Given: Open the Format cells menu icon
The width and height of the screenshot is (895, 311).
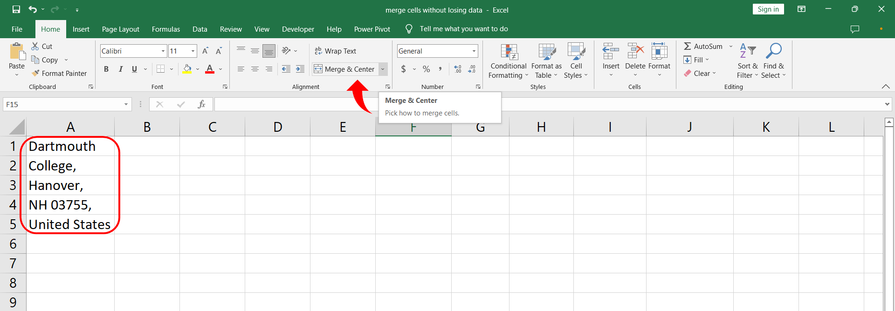Looking at the screenshot, I should point(659,52).
